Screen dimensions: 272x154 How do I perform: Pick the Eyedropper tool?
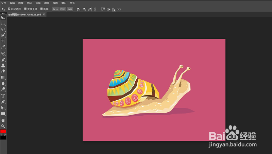tap(3, 47)
